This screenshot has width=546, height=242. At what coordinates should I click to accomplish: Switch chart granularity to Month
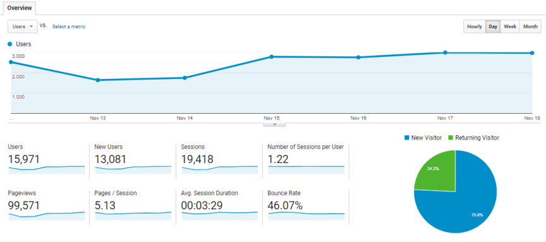[x=530, y=27]
